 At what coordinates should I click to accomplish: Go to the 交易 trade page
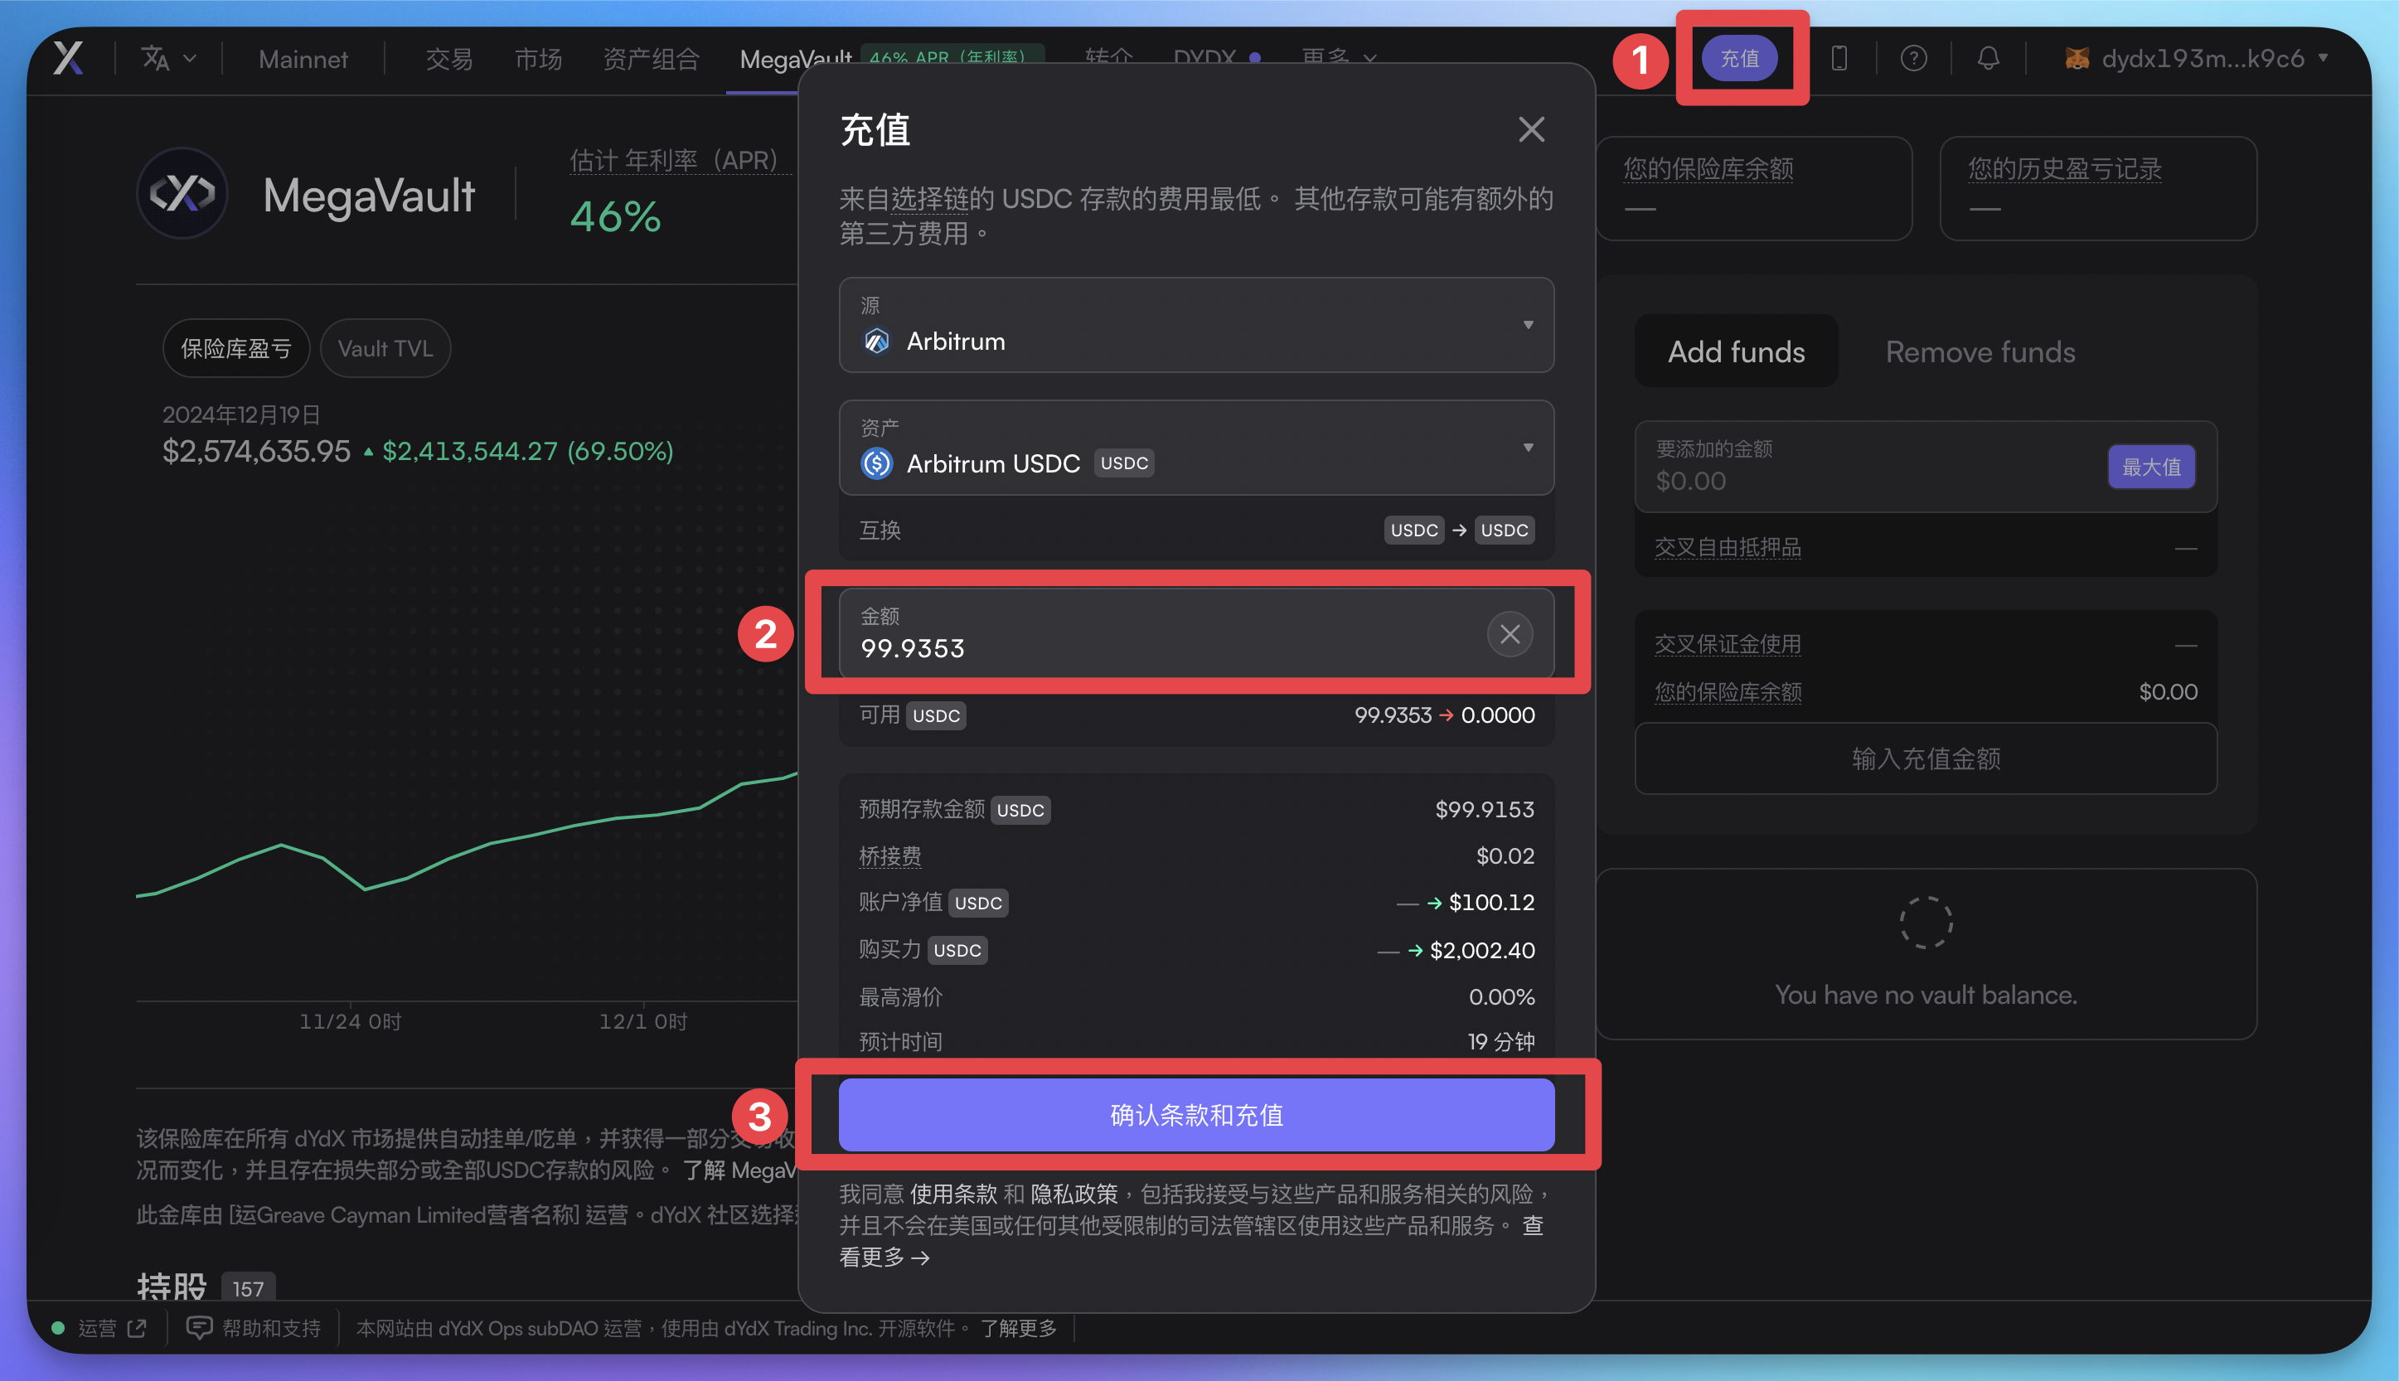(x=448, y=59)
